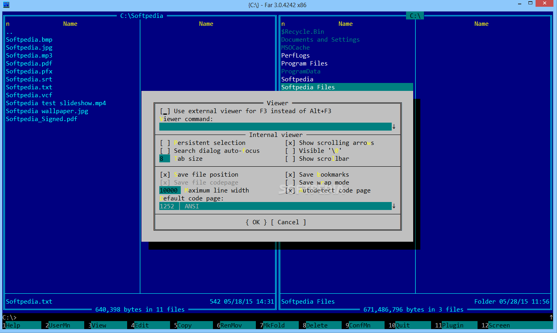
Task: Click the '..' parent directory entry
Action: coord(10,32)
